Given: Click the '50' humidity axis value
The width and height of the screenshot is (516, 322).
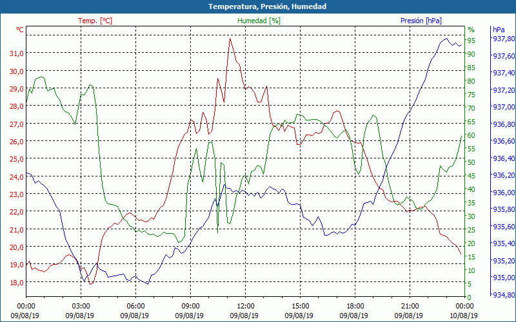Looking at the screenshot, I should tap(471, 162).
